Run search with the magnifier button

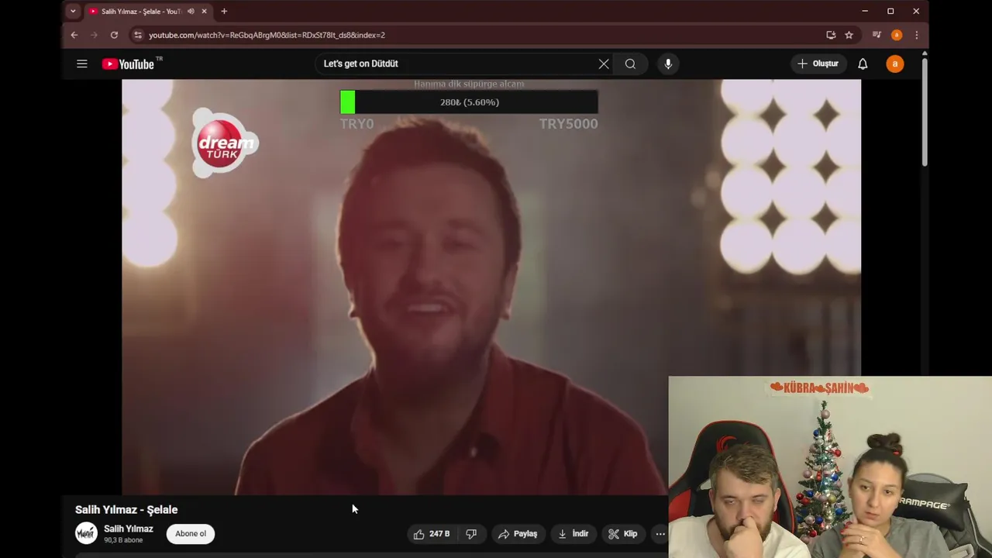pyautogui.click(x=630, y=64)
